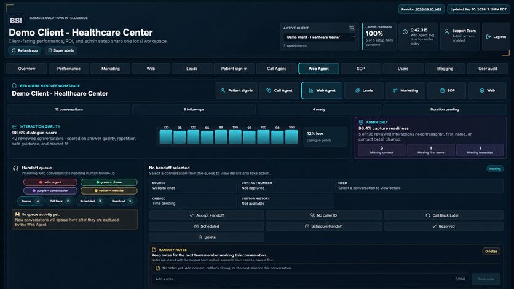The image size is (514, 289).
Task: Click the Refresh app button
Action: [25, 50]
